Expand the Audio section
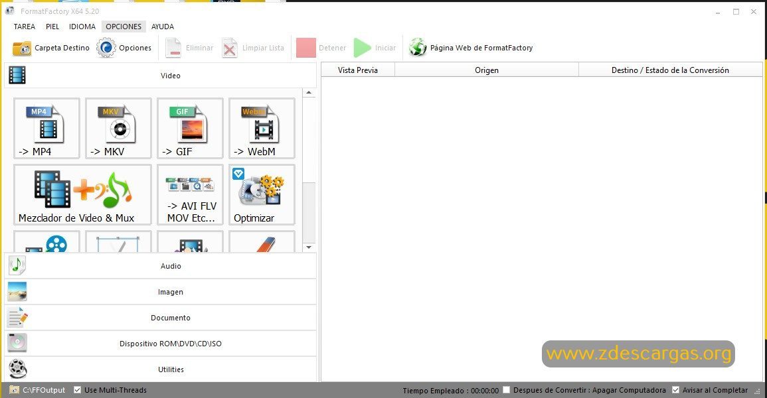 161,265
